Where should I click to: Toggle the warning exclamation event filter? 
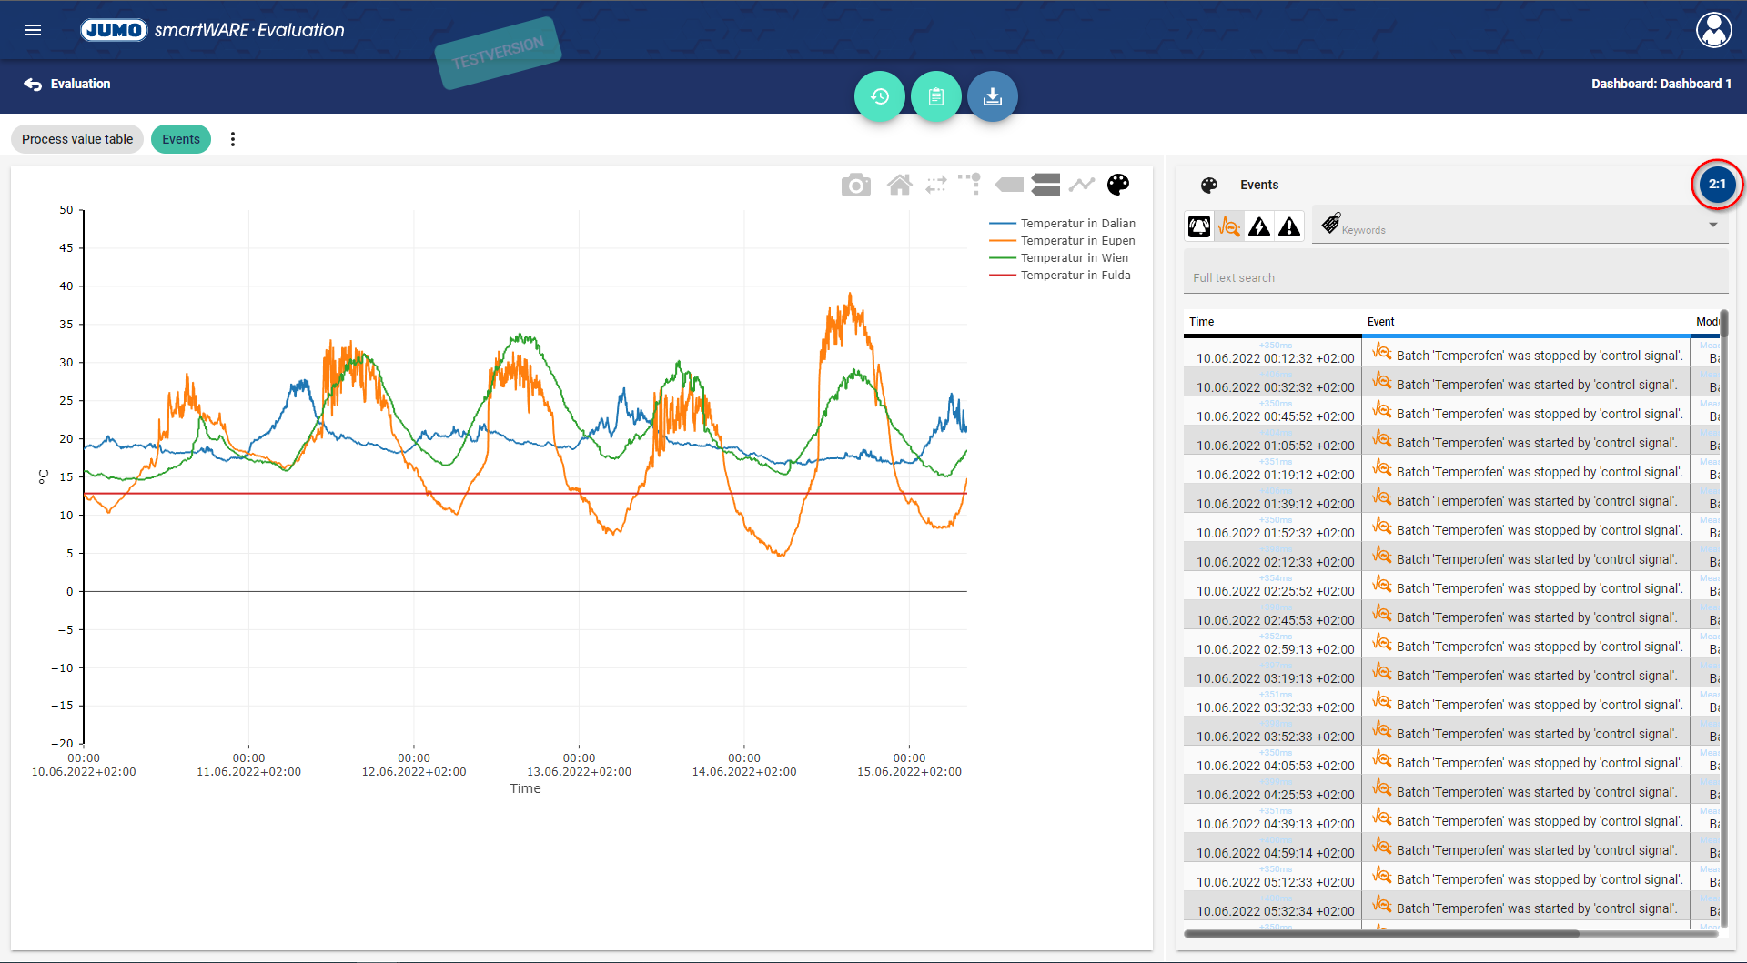point(1259,226)
